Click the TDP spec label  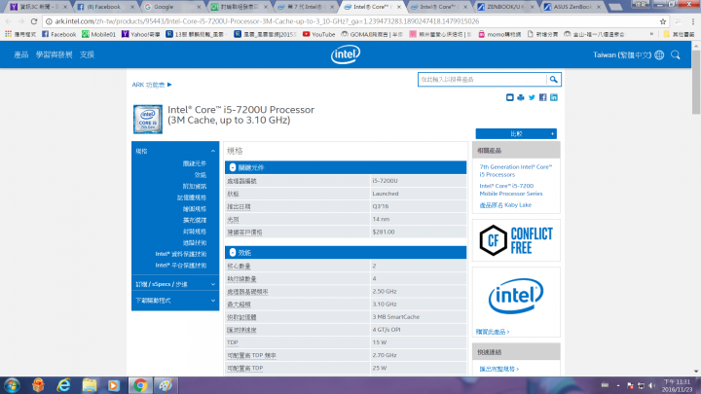tap(233, 342)
